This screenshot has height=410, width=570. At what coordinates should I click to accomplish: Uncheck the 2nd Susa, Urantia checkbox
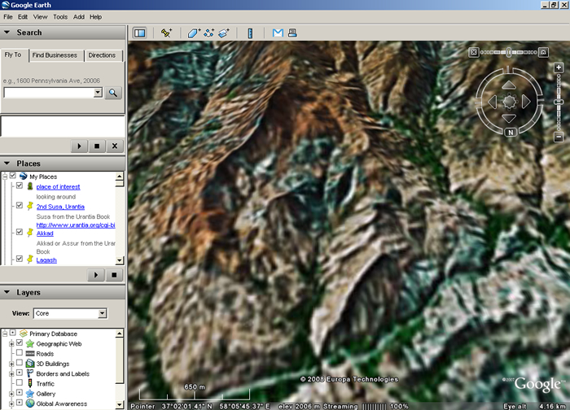coord(20,206)
